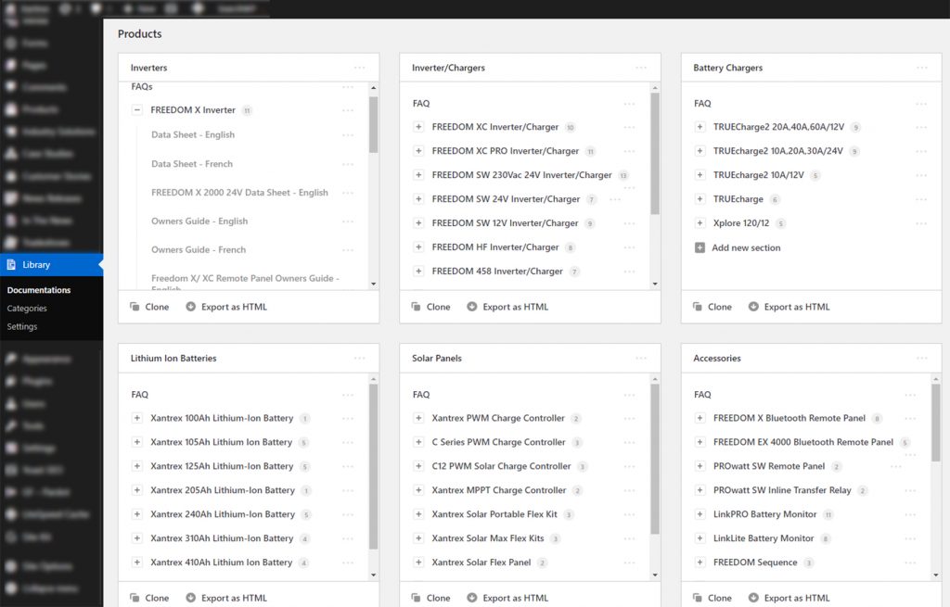This screenshot has height=607, width=950.
Task: Select FREEDOM HF Inverter/Charger title
Action: (495, 247)
